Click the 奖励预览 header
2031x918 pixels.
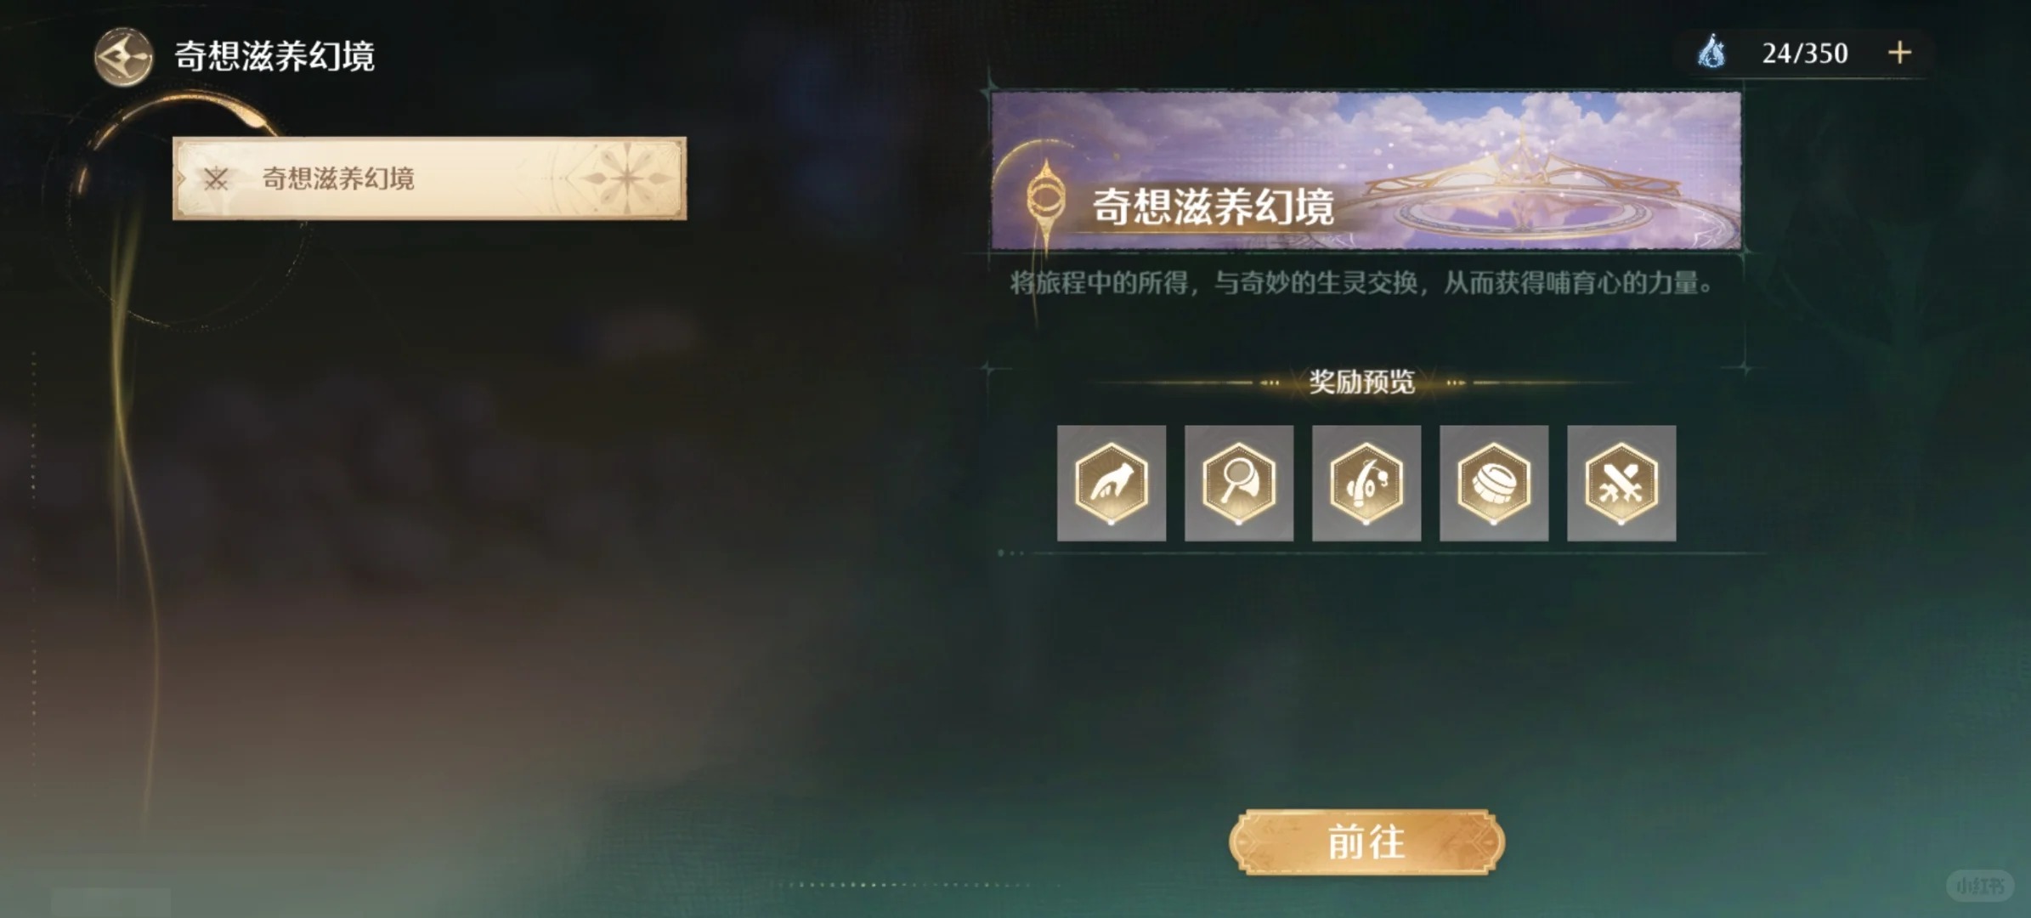[x=1362, y=382]
